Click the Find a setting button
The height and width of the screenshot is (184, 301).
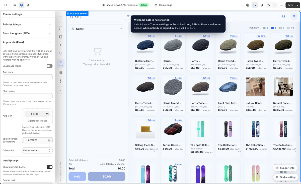(285, 177)
